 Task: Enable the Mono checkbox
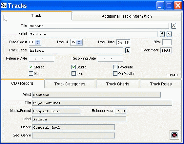pos(31,74)
